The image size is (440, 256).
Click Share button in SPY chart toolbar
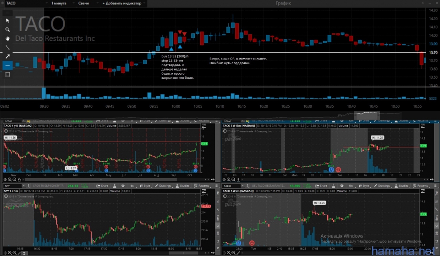(x=102, y=185)
